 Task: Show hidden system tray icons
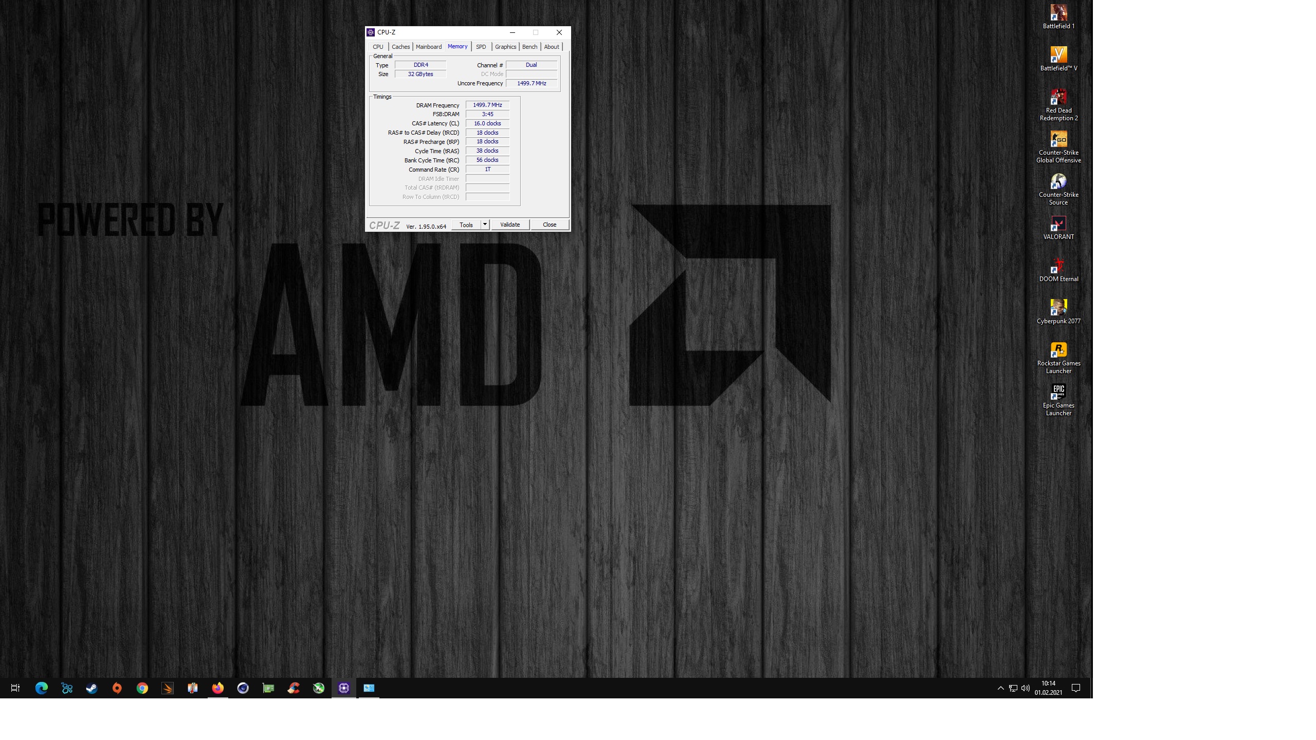(x=1000, y=688)
